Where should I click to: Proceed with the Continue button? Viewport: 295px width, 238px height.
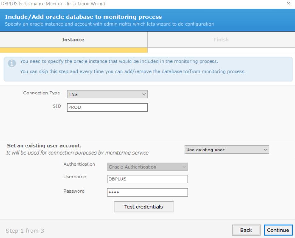[x=278, y=230]
